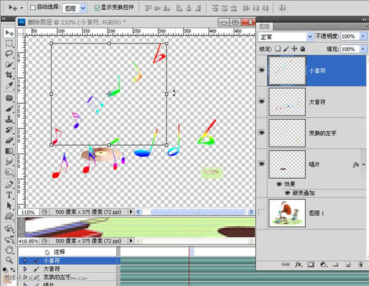Select the Type (T) tool
The height and width of the screenshot is (286, 369).
point(9,195)
